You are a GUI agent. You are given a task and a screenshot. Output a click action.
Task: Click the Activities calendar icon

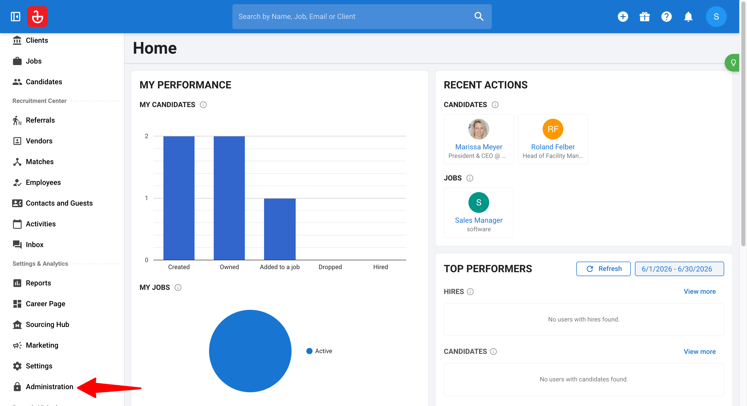coord(17,224)
